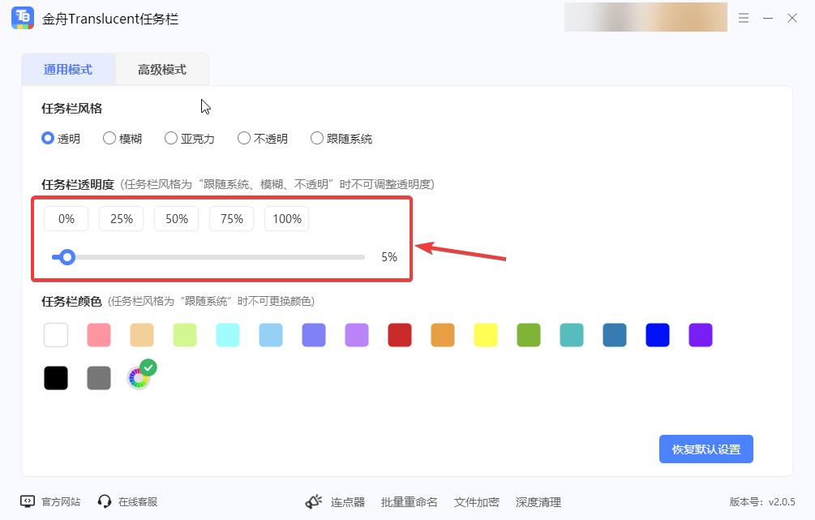Select the 透明 taskbar style
The height and width of the screenshot is (520, 815).
point(61,138)
